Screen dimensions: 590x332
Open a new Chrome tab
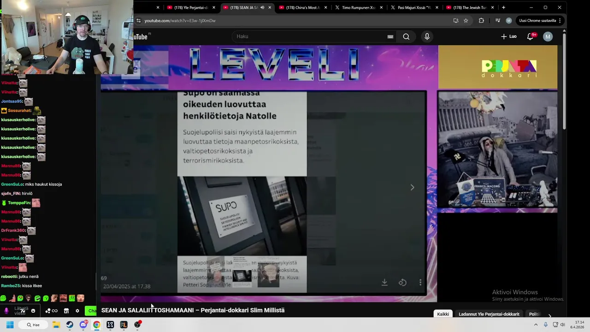click(503, 7)
